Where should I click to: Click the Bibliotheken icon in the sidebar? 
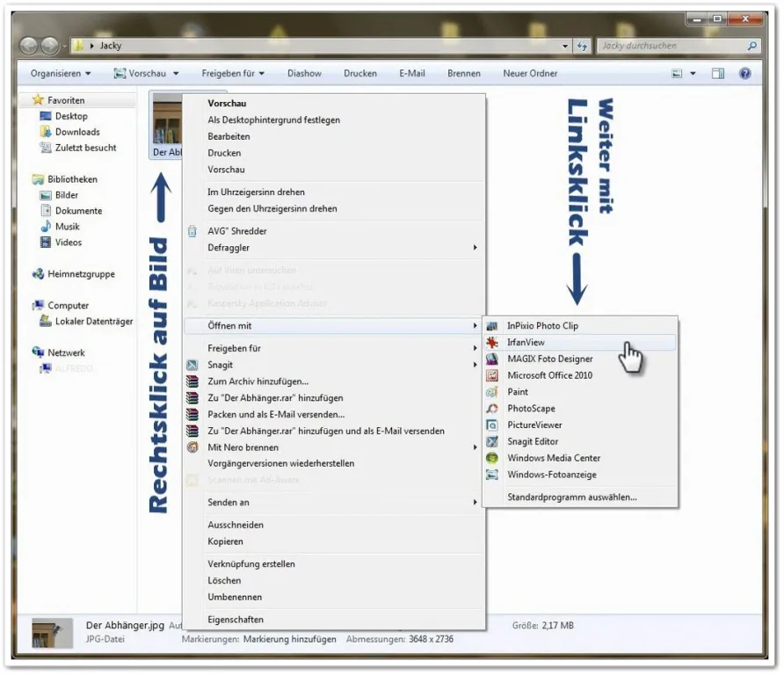coord(38,179)
